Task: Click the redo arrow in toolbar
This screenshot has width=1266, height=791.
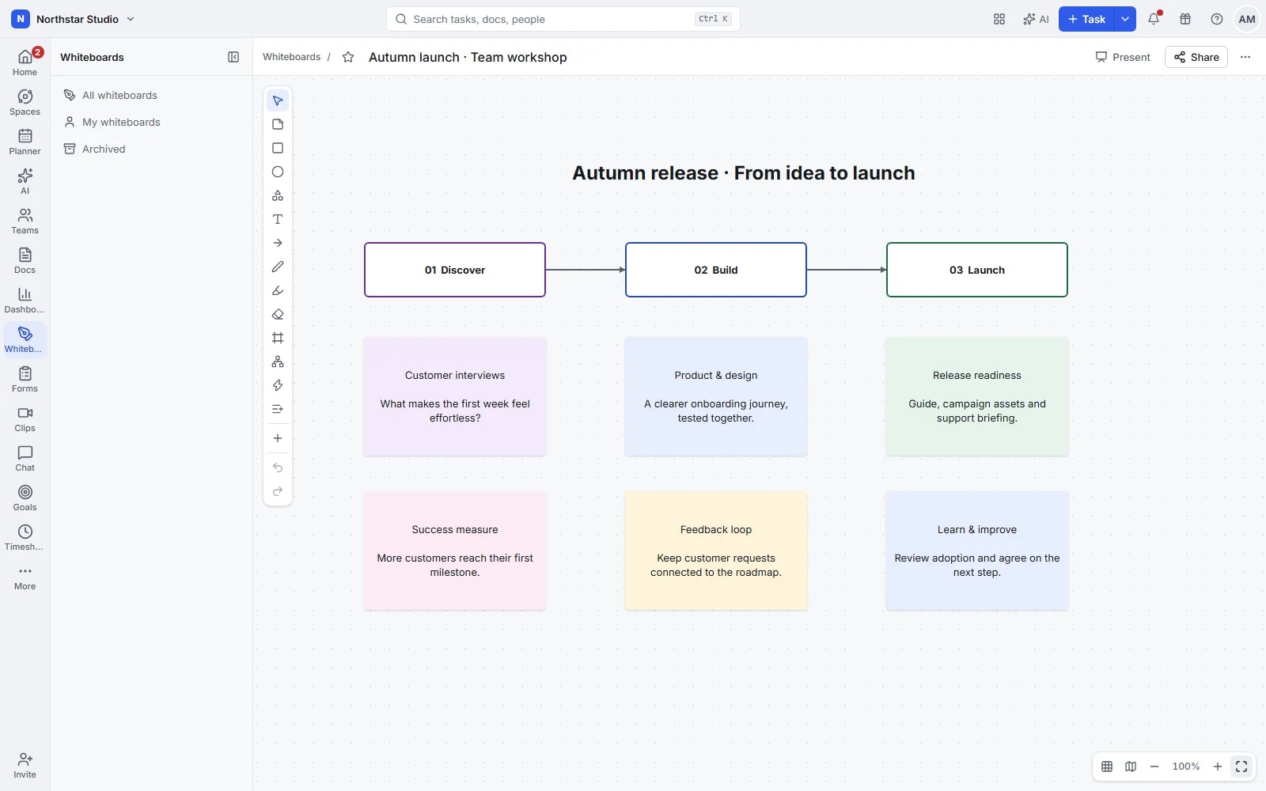Action: [278, 491]
